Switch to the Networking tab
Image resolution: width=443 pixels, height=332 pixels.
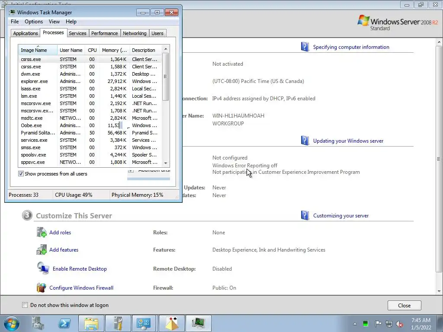point(135,33)
